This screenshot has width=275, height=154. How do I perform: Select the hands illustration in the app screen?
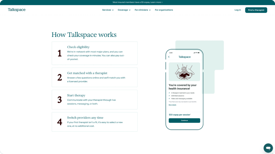tap(184, 72)
